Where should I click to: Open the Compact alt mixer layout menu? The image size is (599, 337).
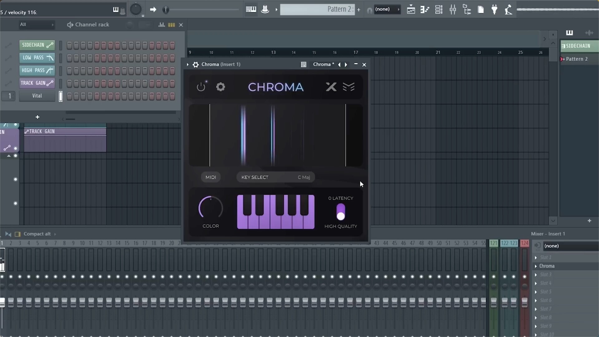pos(39,234)
